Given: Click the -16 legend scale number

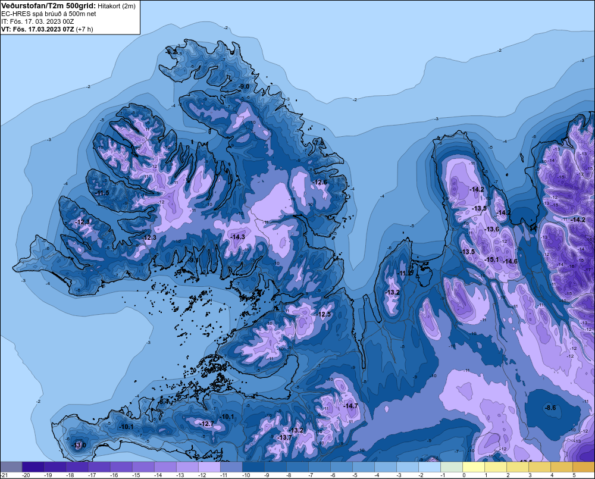Looking at the screenshot, I should click(x=114, y=475).
